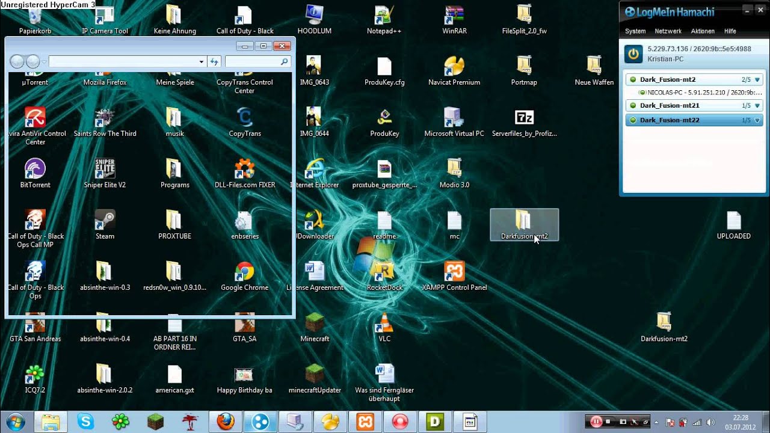This screenshot has height=433, width=770.
Task: Select the Darkfusion-mt2 folder near UPLOADED
Action: [664, 328]
